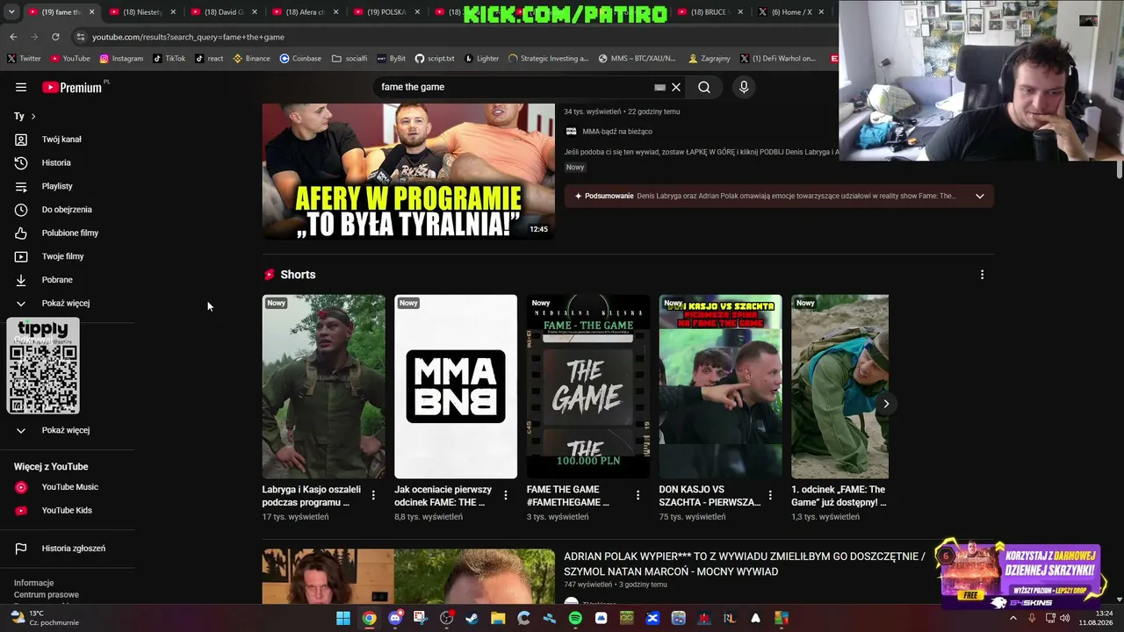This screenshot has width=1124, height=632.
Task: Open the Zagrajmy bookmark
Action: point(710,59)
